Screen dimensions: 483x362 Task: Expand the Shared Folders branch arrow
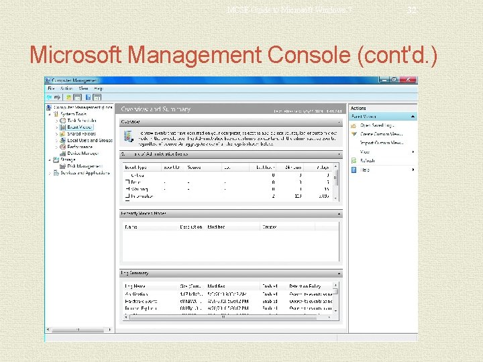pyautogui.click(x=56, y=134)
